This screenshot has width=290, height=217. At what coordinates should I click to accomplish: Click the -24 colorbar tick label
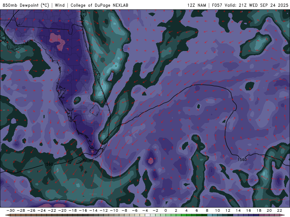pos(42,210)
